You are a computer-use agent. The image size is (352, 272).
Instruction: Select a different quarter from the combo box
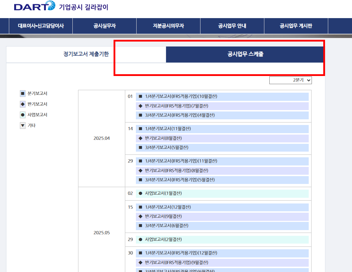290,80
